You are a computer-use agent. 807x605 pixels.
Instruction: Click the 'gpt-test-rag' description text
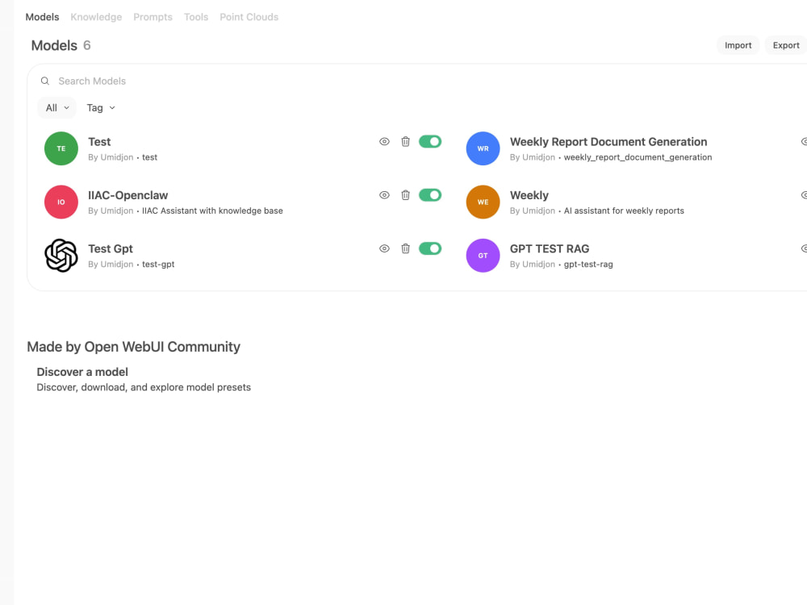point(588,264)
